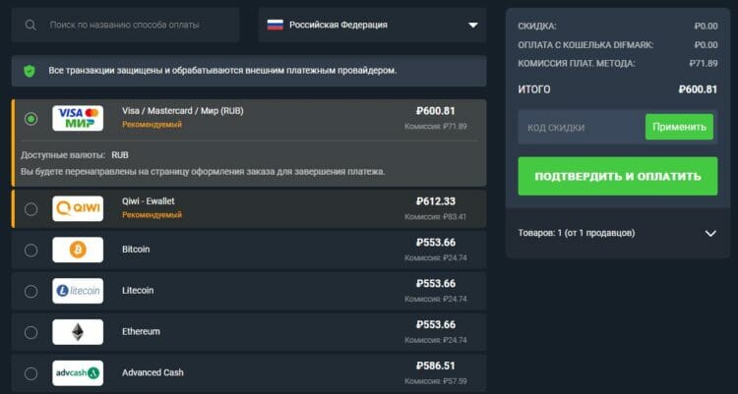The height and width of the screenshot is (394, 738).
Task: Focus the КОД СКИДКИ input field
Action: (x=581, y=127)
